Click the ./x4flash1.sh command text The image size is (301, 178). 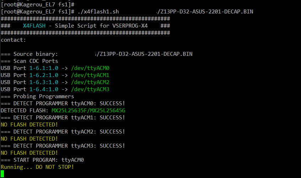click(x=98, y=12)
